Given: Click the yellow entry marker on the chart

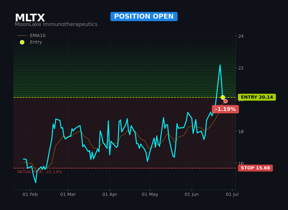Looking at the screenshot, I should coord(223,97).
